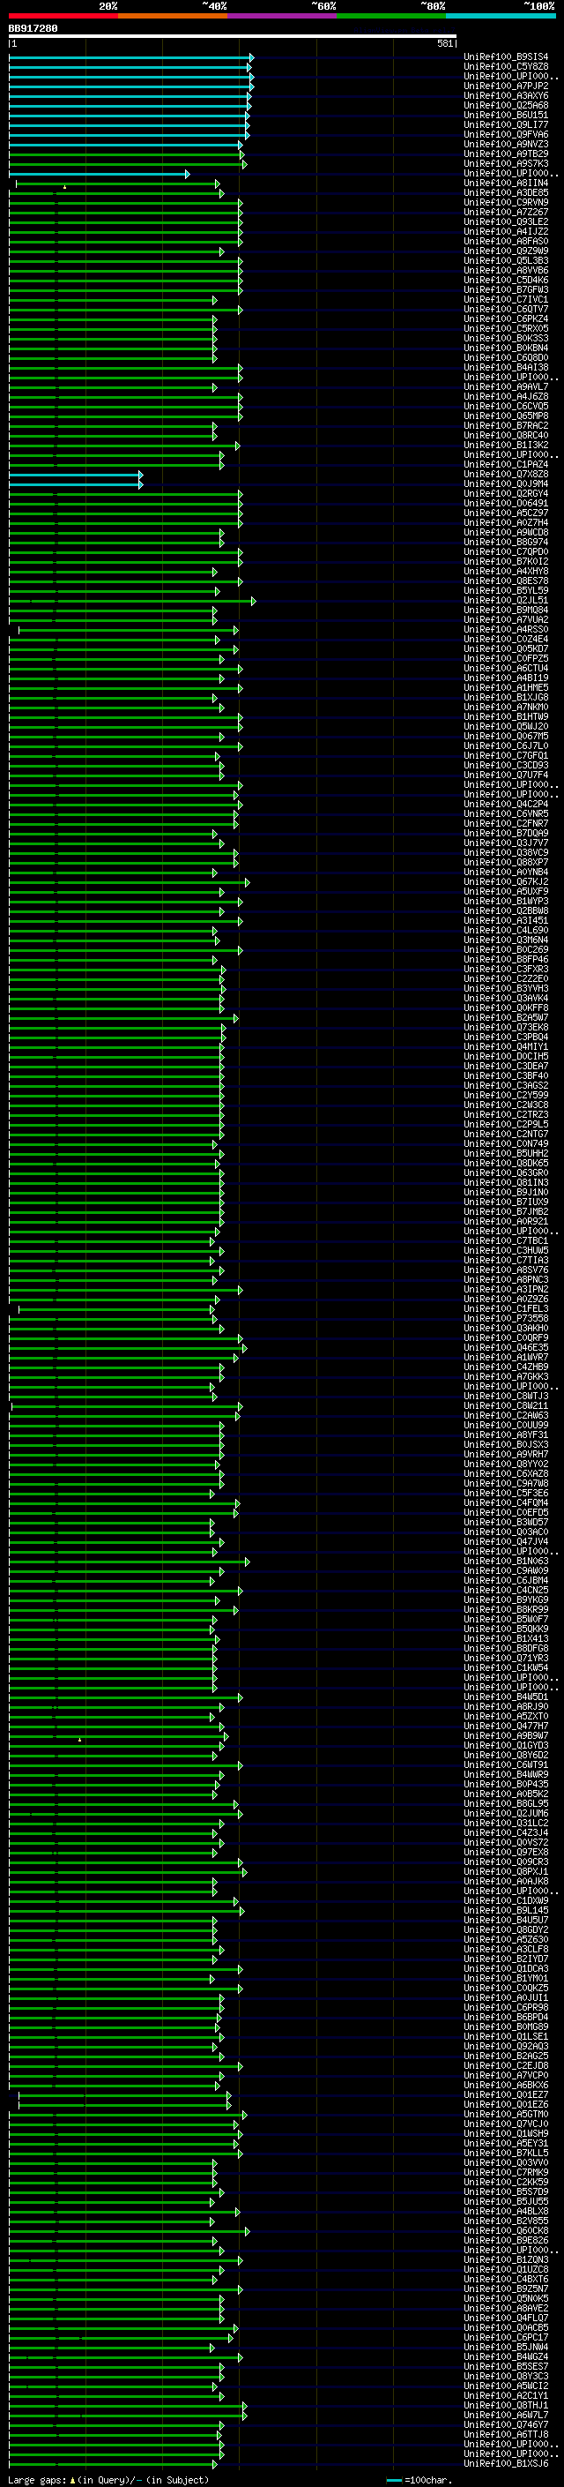Select the UniRef100_B5S7D9 label
The width and height of the screenshot is (564, 2487).
point(506,2191)
